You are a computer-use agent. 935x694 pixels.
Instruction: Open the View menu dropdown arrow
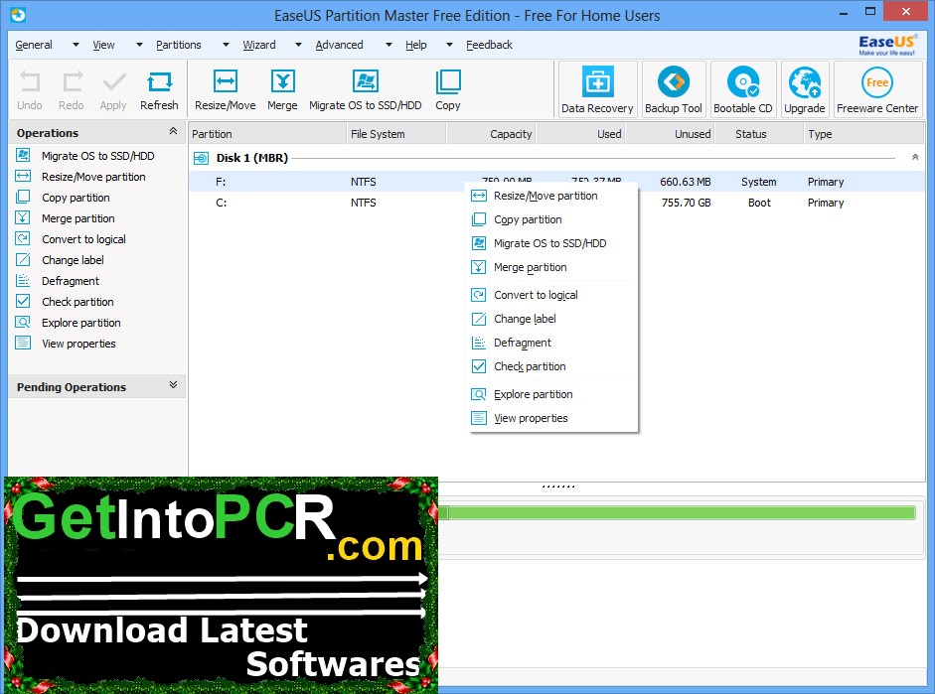click(x=139, y=45)
